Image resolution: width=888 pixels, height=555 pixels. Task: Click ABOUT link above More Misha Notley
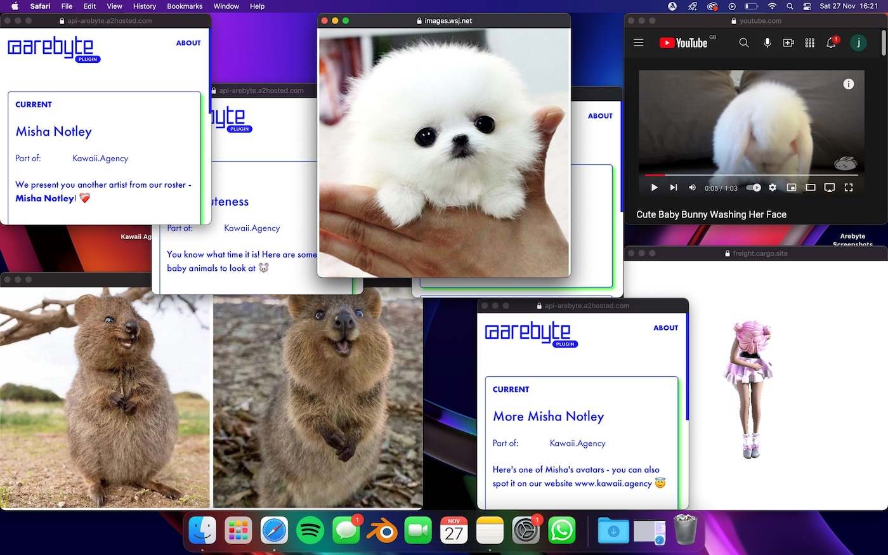(x=665, y=328)
